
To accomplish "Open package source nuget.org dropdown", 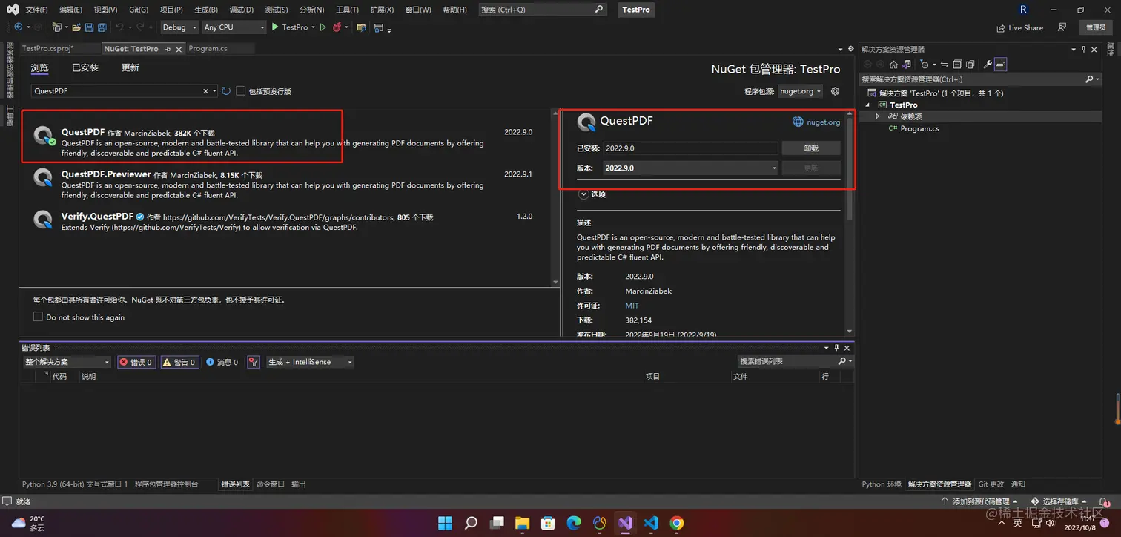I will point(800,91).
